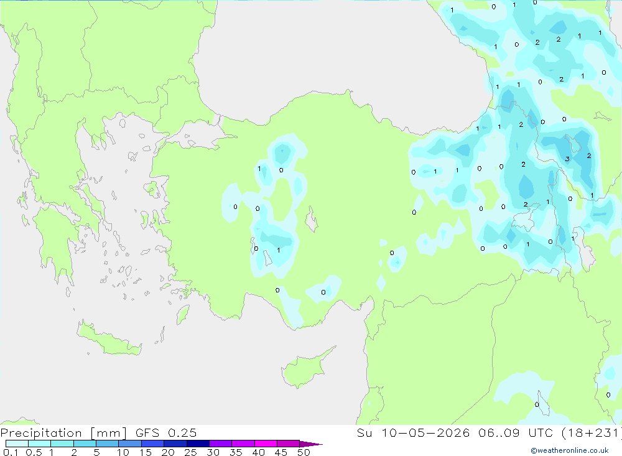622x456 pixels.
Task: Select the 5–10 mm legend color box
Action: pos(108,444)
